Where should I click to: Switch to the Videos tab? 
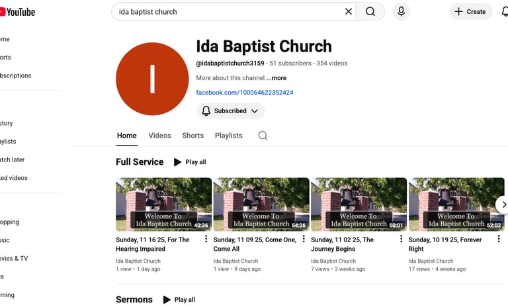(x=159, y=136)
